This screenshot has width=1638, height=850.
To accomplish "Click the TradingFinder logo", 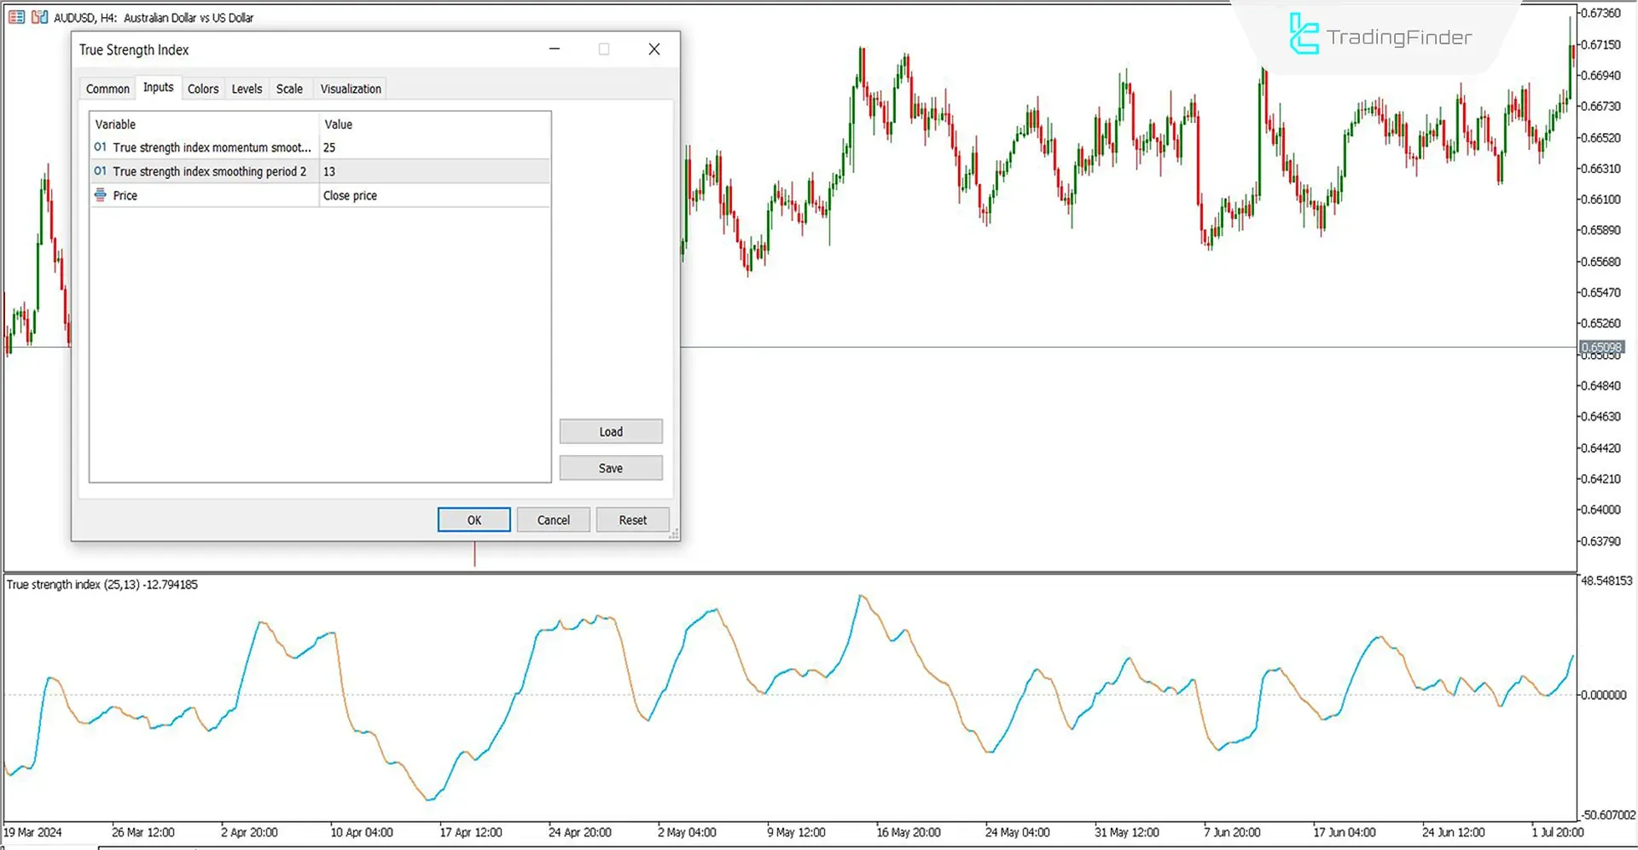I will [x=1380, y=37].
